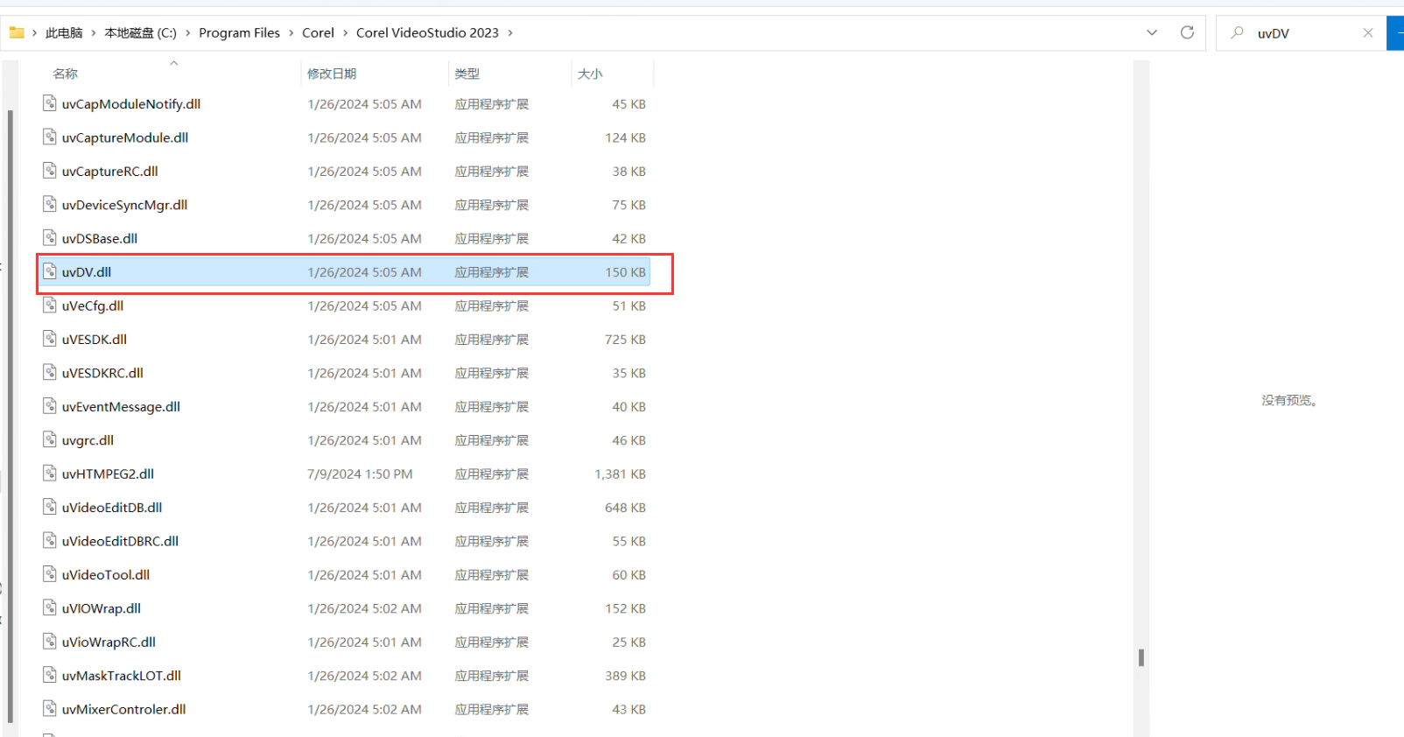Select the file name uvDSBase.dll
Image resolution: width=1404 pixels, height=737 pixels.
(x=100, y=239)
